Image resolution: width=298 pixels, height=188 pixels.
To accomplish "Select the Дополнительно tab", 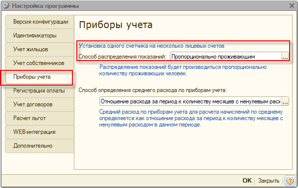I will [x=39, y=146].
